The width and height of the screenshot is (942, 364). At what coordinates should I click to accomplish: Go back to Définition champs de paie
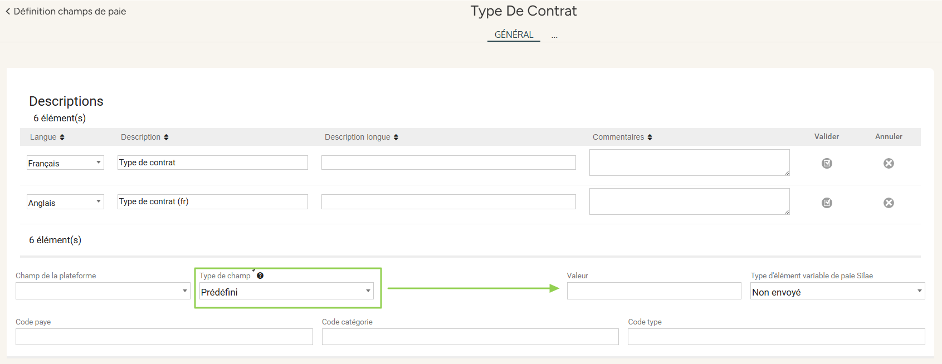point(66,11)
